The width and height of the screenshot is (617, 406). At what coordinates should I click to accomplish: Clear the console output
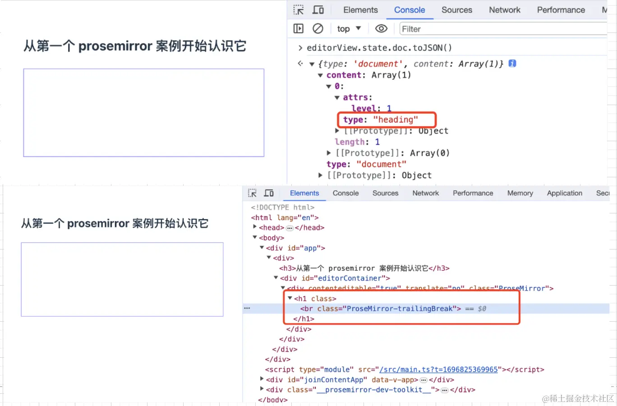[318, 28]
